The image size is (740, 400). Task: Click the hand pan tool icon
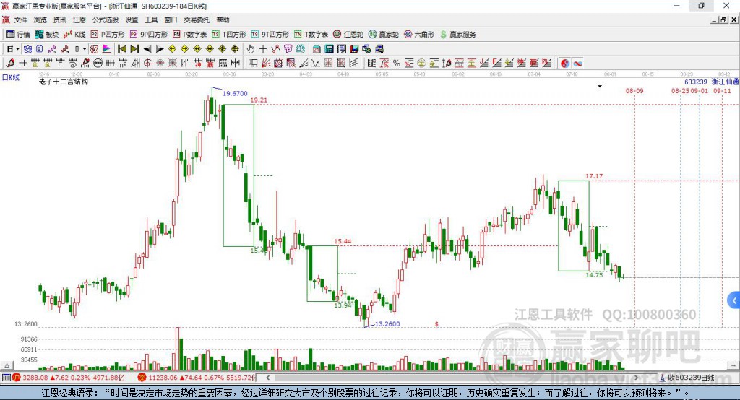[x=251, y=49]
